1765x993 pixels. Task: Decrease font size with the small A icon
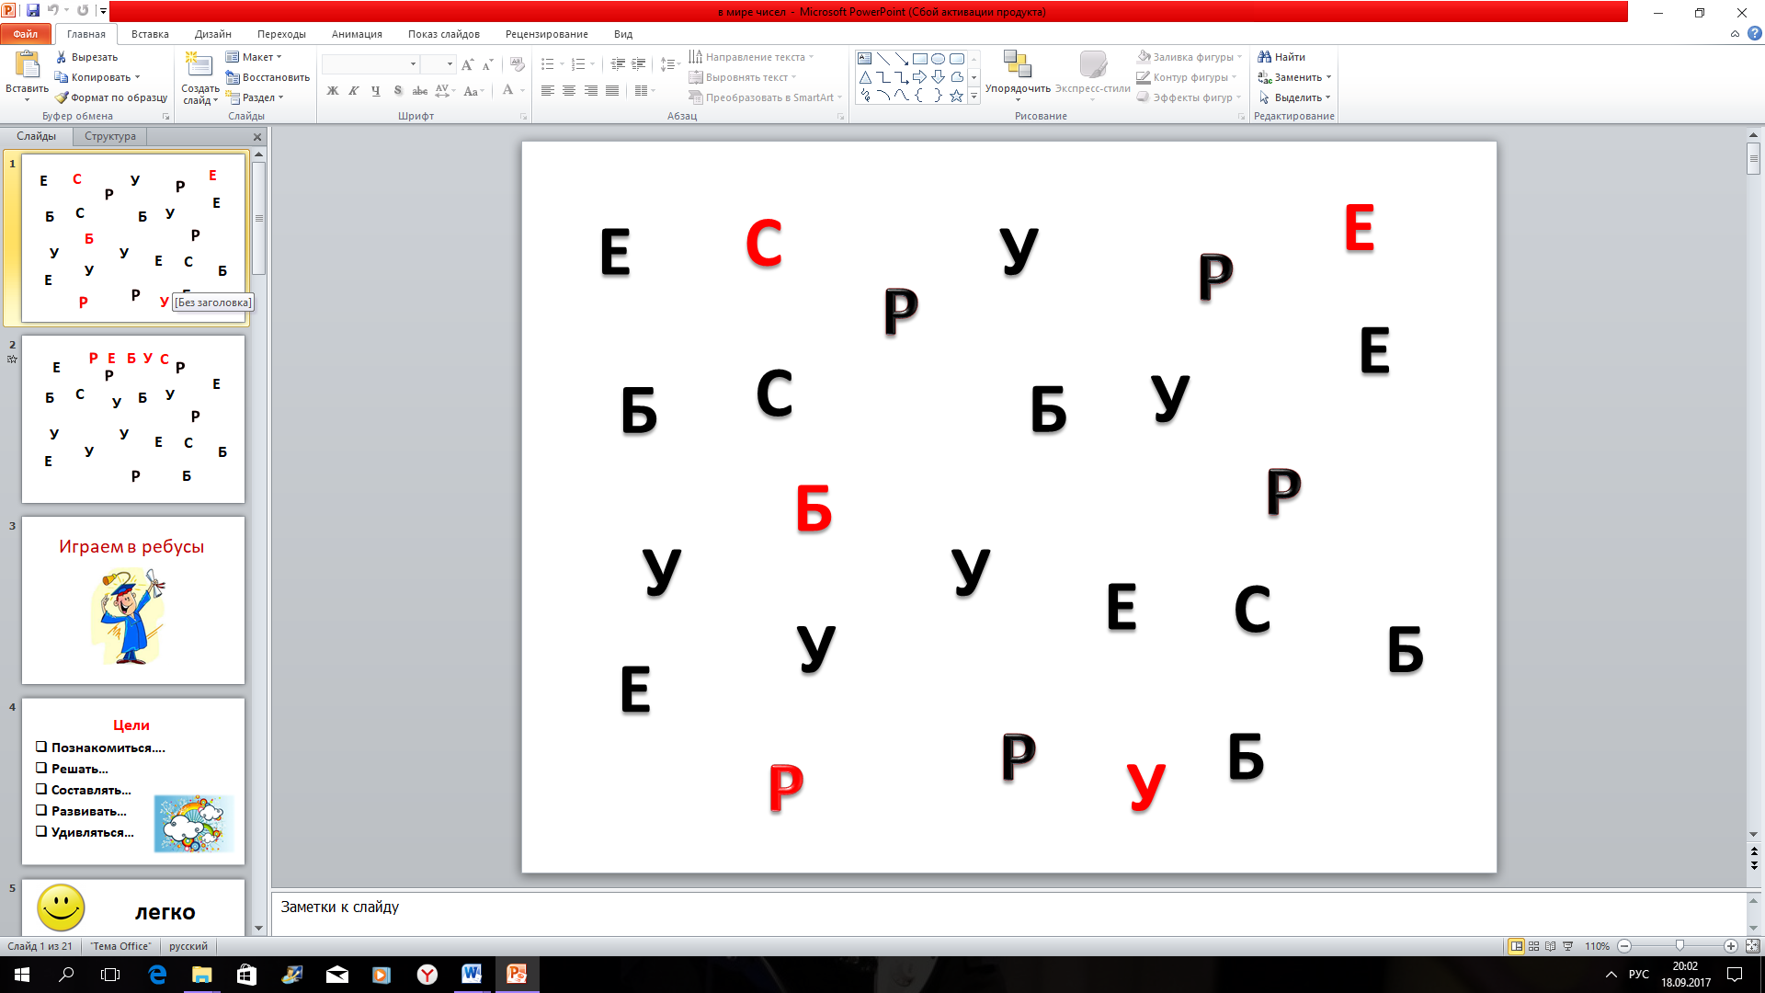coord(487,64)
